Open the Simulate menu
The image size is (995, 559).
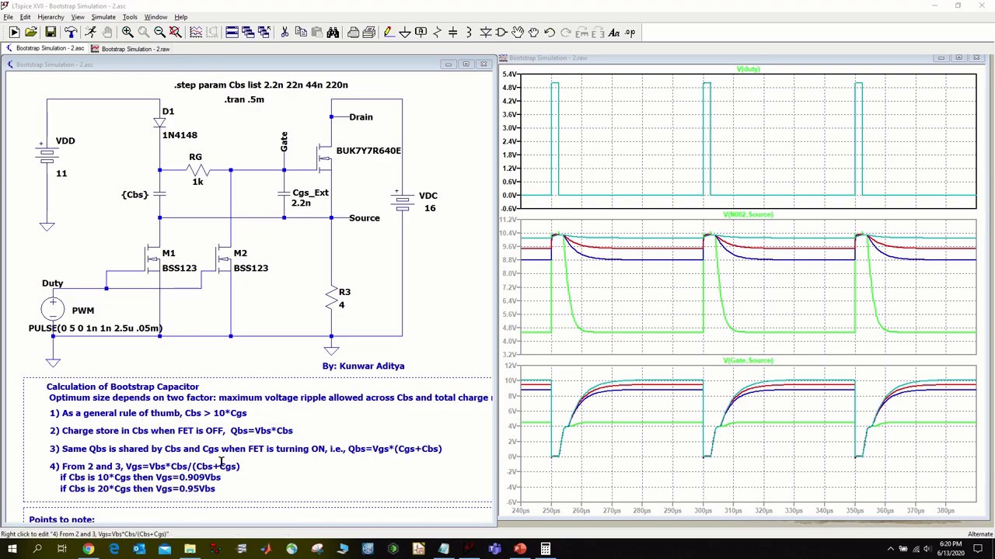click(103, 17)
